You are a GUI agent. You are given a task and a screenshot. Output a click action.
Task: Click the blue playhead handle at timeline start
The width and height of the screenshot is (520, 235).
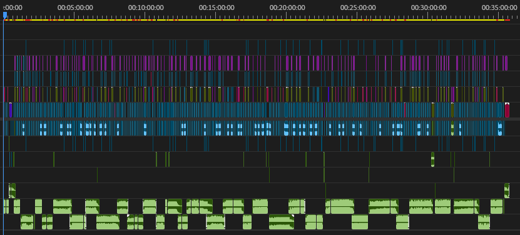4,14
